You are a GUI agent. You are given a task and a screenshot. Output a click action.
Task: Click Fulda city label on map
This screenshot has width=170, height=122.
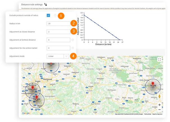coord(95,112)
